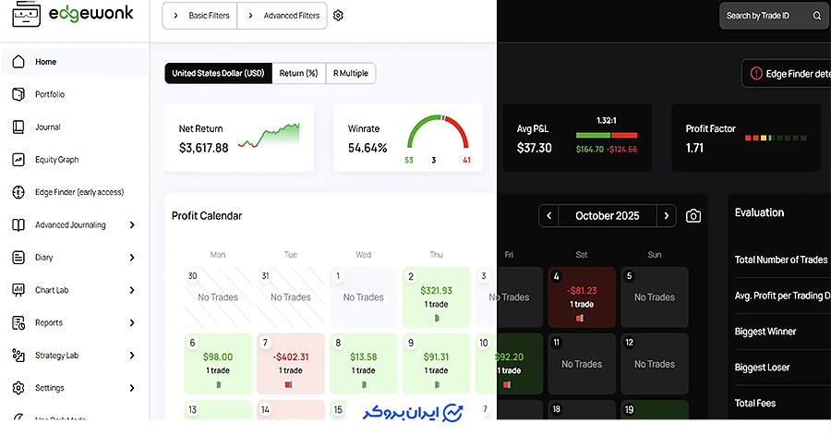Click the $164.70 average win value
This screenshot has height=435, width=831.
[x=590, y=150]
